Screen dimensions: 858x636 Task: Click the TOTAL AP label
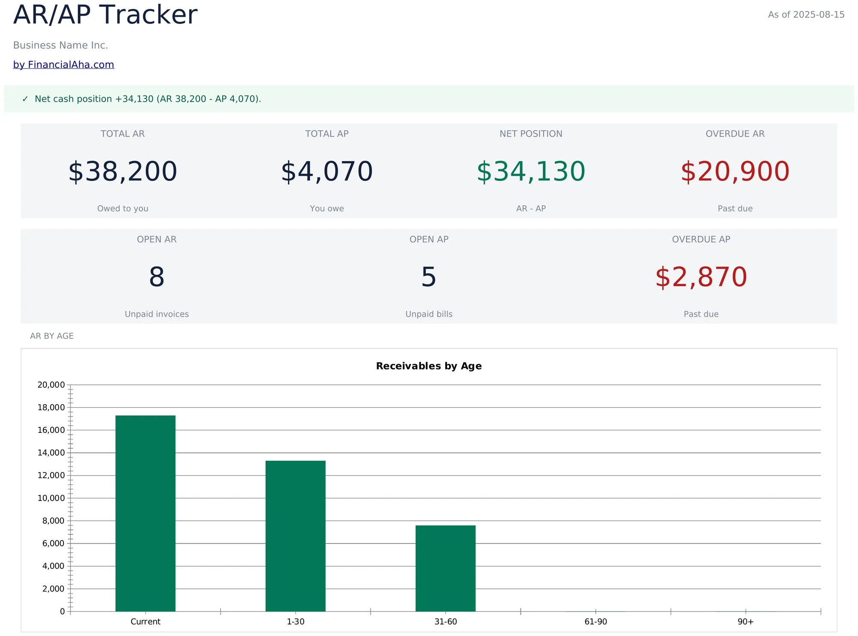327,134
